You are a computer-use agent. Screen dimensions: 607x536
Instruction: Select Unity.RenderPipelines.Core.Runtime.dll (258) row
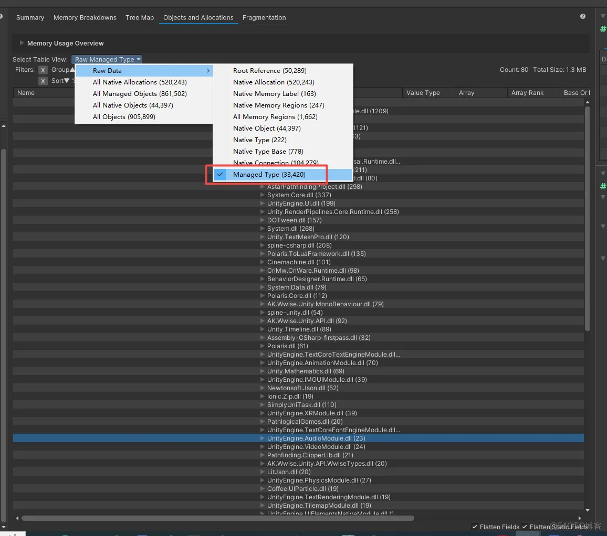click(x=298, y=212)
